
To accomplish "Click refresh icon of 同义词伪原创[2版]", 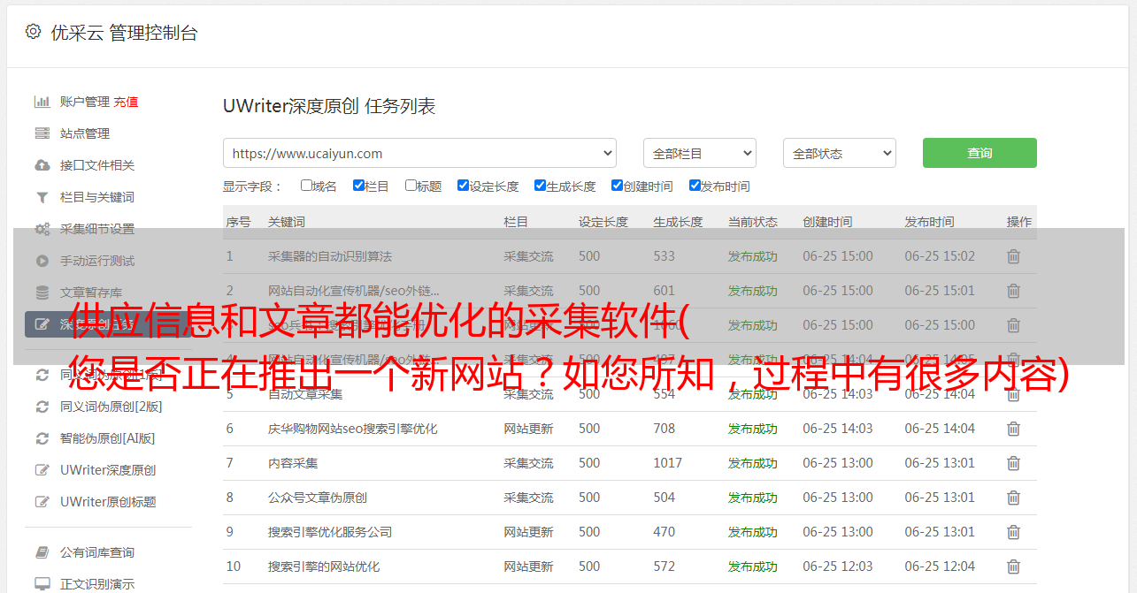I will 42,407.
